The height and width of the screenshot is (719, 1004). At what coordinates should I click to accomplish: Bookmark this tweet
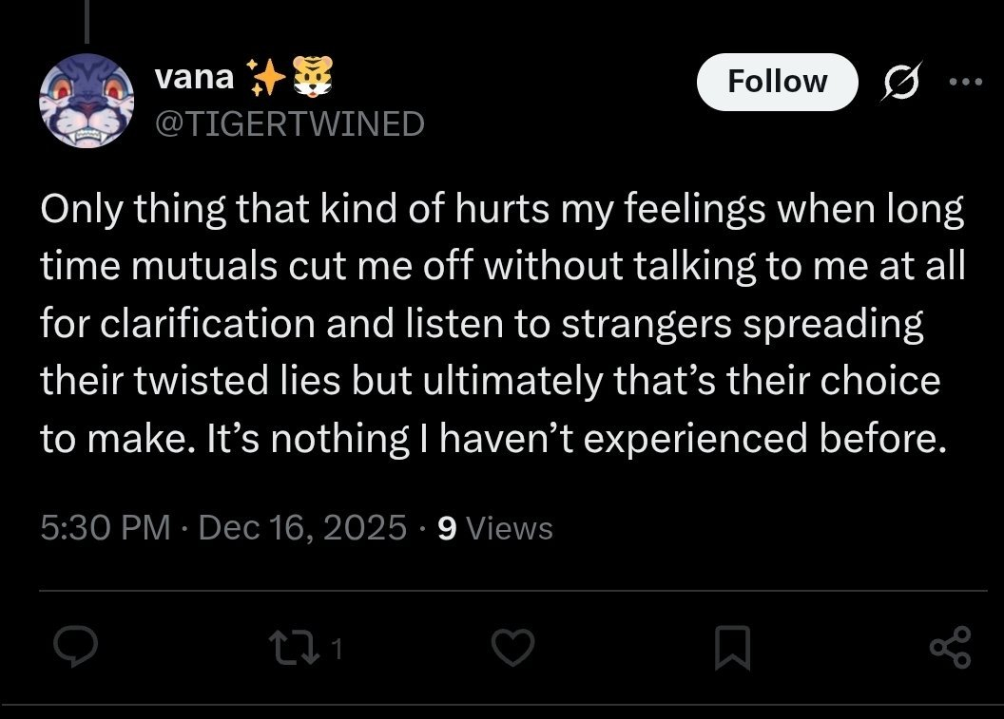tap(732, 648)
